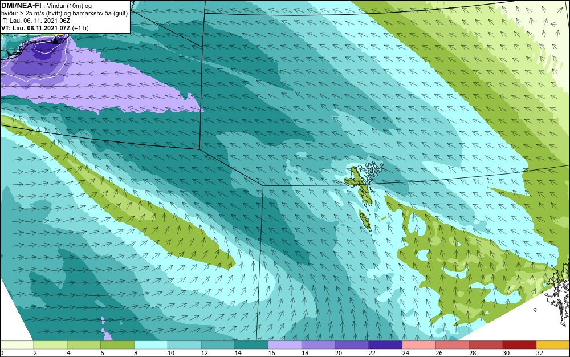Image resolution: width=570 pixels, height=357 pixels.
Task: Click the legend label "28"
Action: 473,353
